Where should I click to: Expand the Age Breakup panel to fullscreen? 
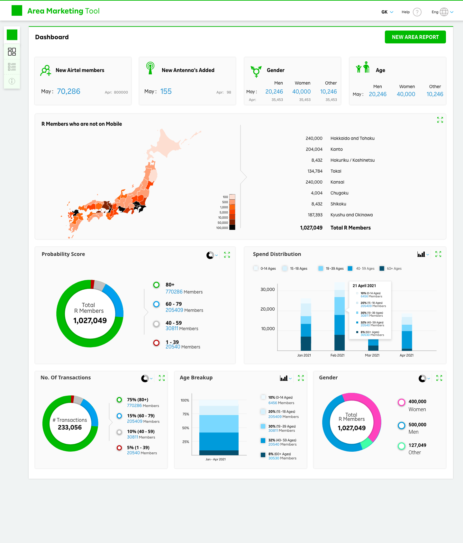pos(301,378)
